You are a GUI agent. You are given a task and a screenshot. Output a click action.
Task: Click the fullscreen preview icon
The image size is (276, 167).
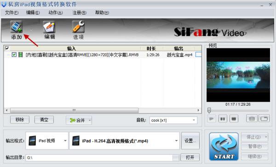(264, 119)
